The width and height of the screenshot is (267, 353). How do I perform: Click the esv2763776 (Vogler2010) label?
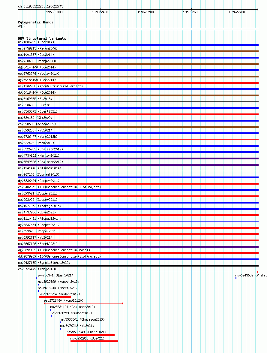(x=39, y=74)
